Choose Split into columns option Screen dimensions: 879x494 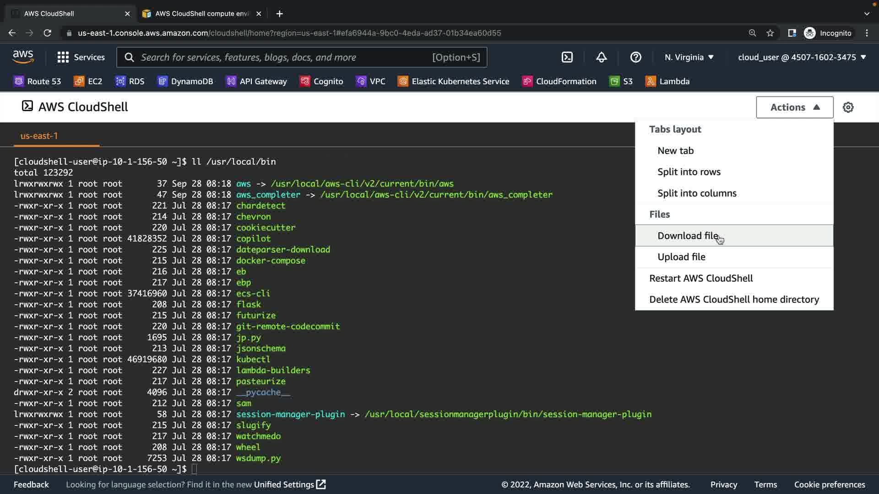click(x=697, y=193)
